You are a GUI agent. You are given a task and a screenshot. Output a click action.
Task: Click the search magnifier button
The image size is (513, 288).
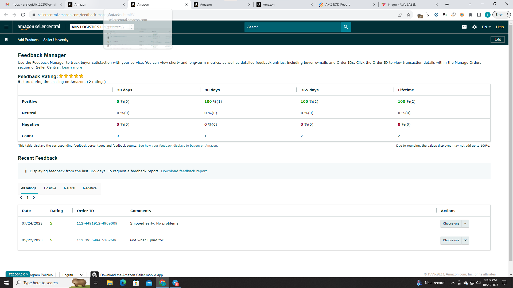point(346,27)
